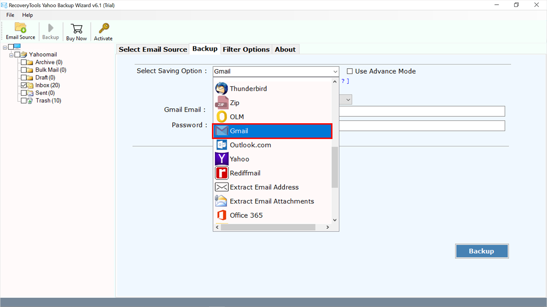Screen dimensions: 547x307
Task: Enable Use Advance Mode checkbox
Action: (350, 71)
